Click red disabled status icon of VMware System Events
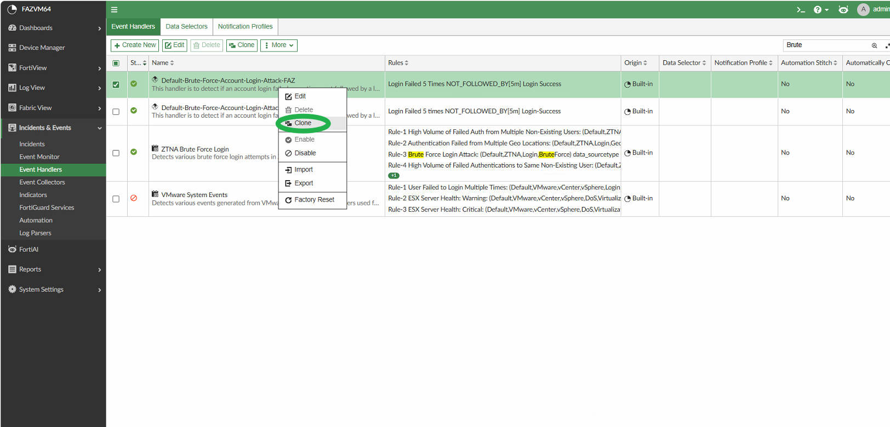890x427 pixels. [134, 198]
